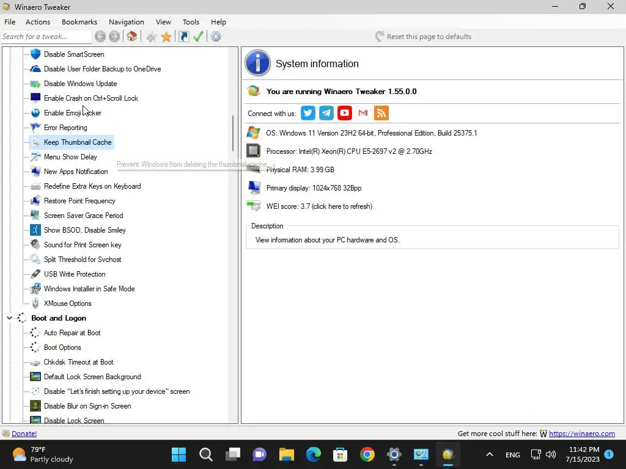
Task: Open the weather widget showing 79°F
Action: (42, 454)
